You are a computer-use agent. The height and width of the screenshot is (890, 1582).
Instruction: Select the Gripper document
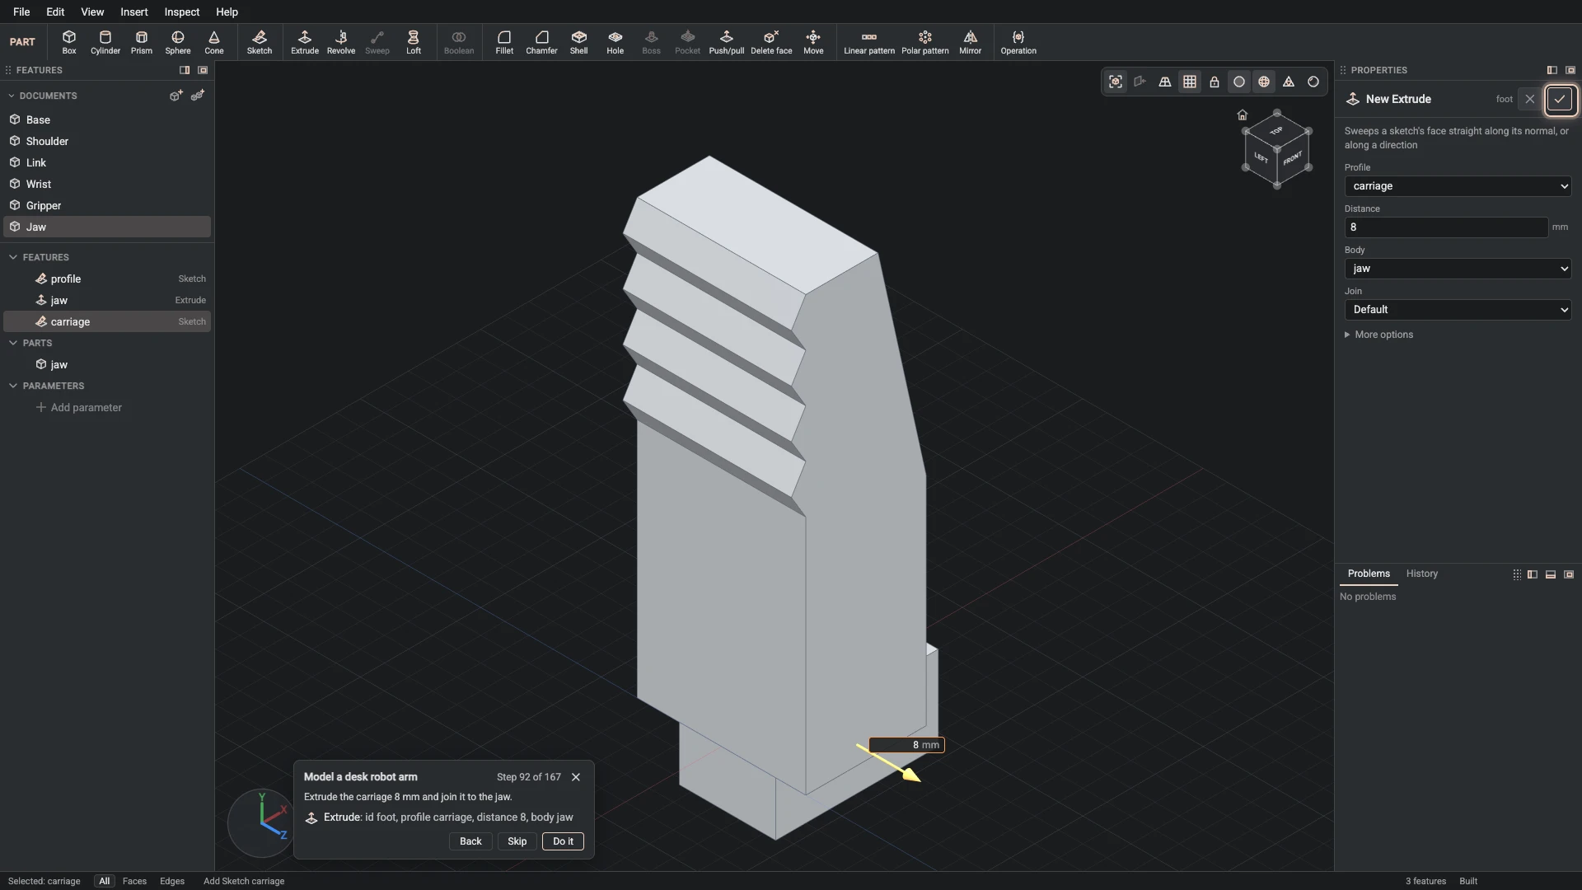[x=107, y=205]
